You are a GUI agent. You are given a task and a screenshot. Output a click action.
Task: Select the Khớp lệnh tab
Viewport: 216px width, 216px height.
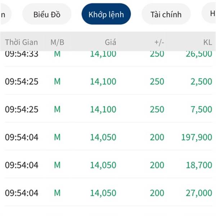pyautogui.click(x=106, y=14)
